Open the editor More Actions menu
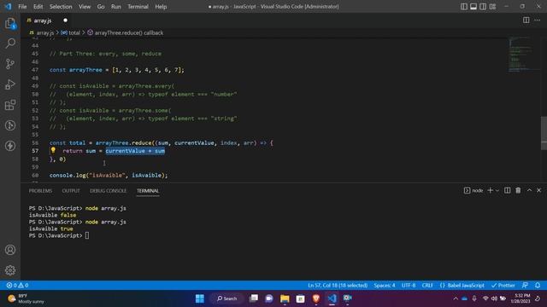 (538, 20)
